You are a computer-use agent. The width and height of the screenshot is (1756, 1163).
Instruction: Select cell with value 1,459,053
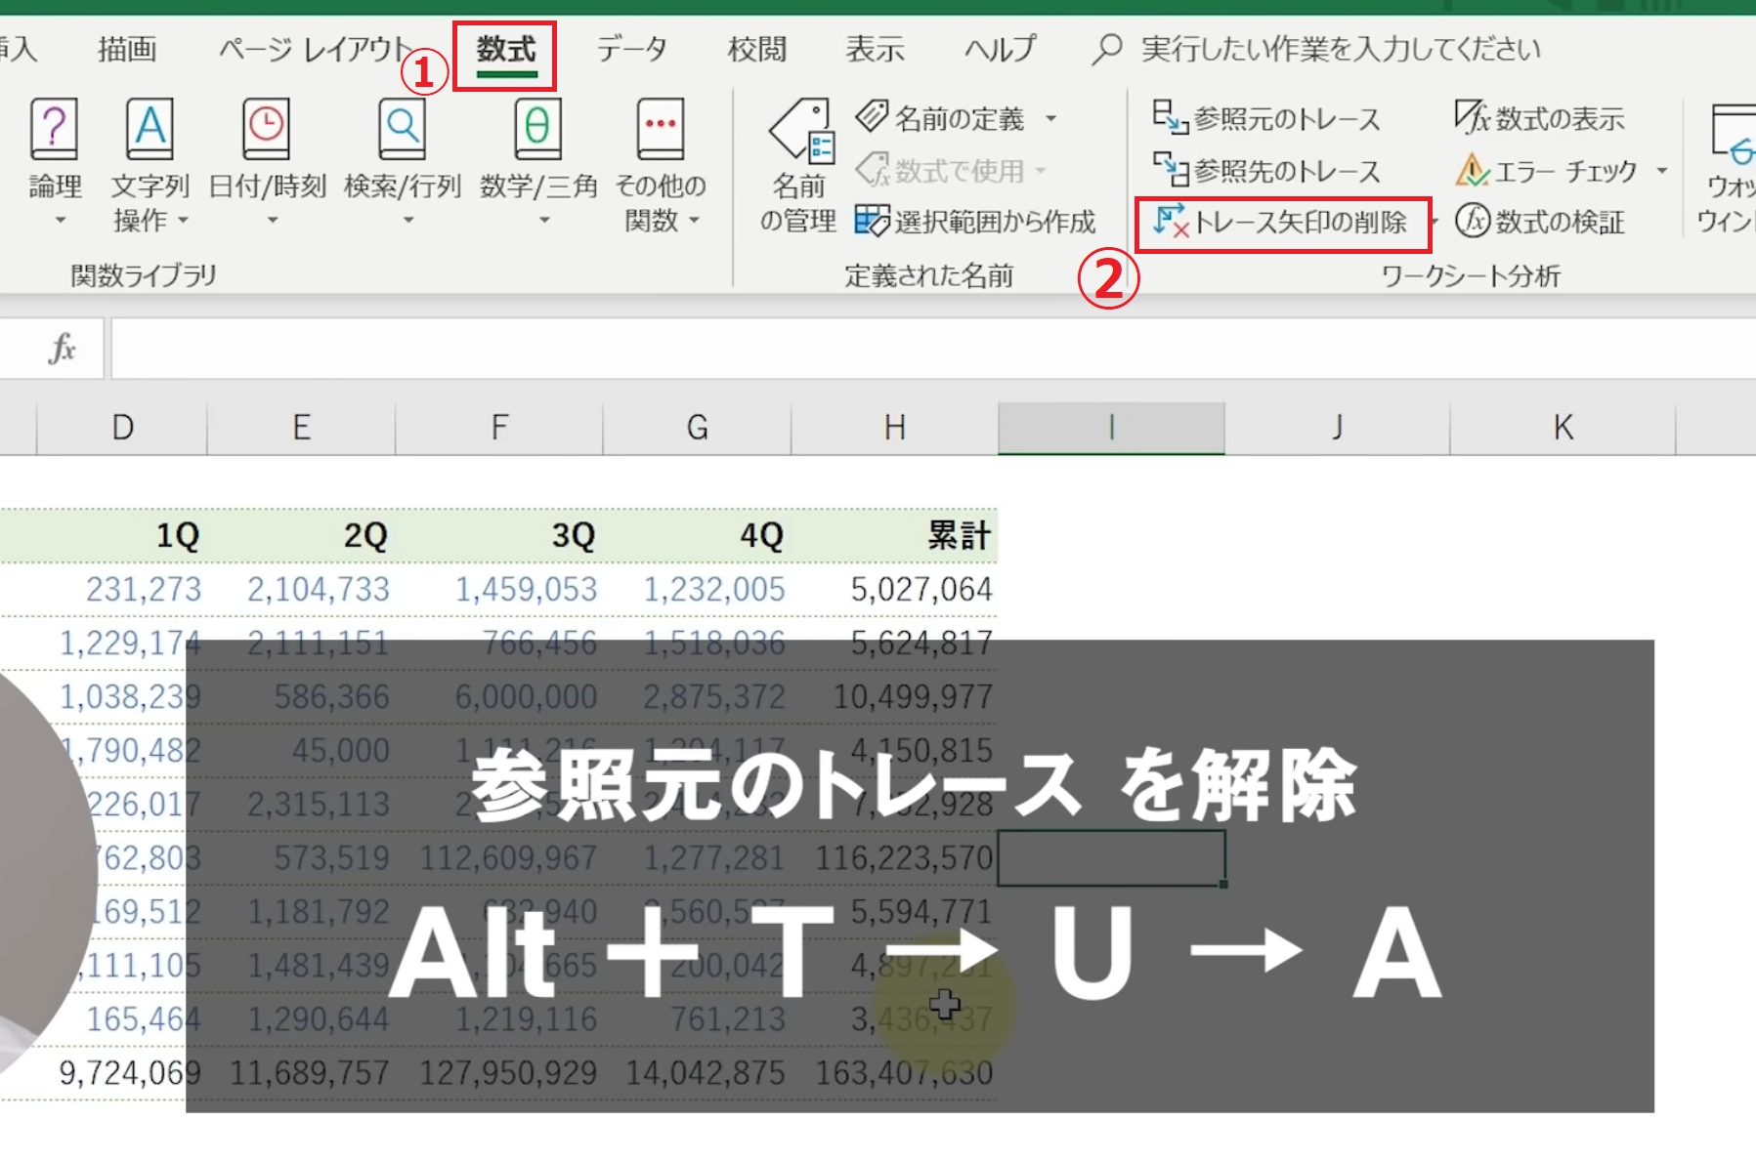pos(499,589)
